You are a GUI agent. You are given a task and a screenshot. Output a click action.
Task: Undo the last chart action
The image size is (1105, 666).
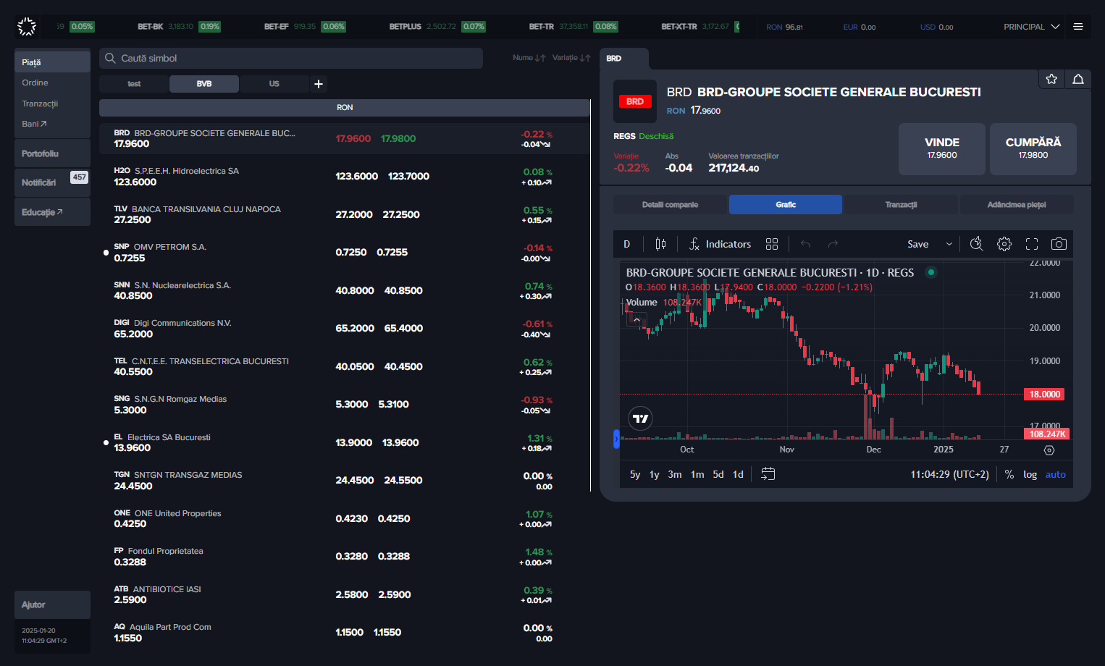click(805, 244)
